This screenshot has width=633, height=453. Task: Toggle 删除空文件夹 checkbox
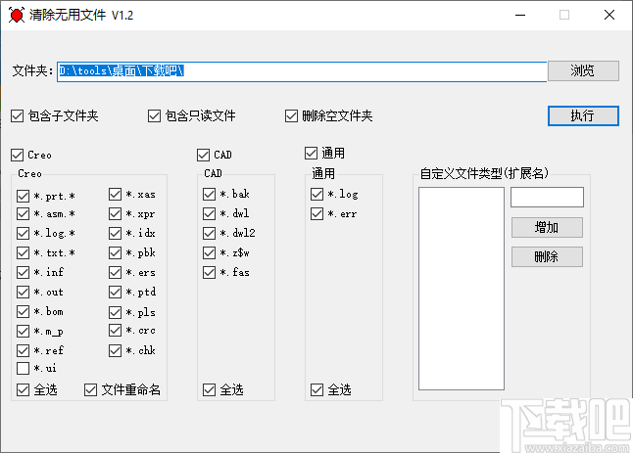291,116
